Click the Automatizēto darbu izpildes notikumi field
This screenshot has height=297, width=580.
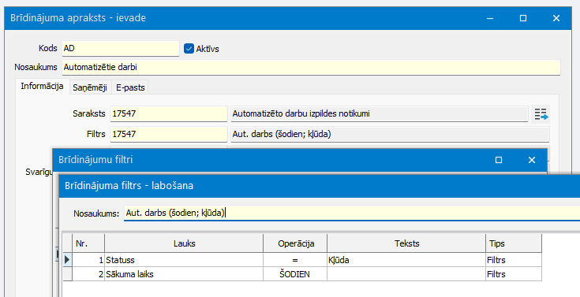[379, 113]
